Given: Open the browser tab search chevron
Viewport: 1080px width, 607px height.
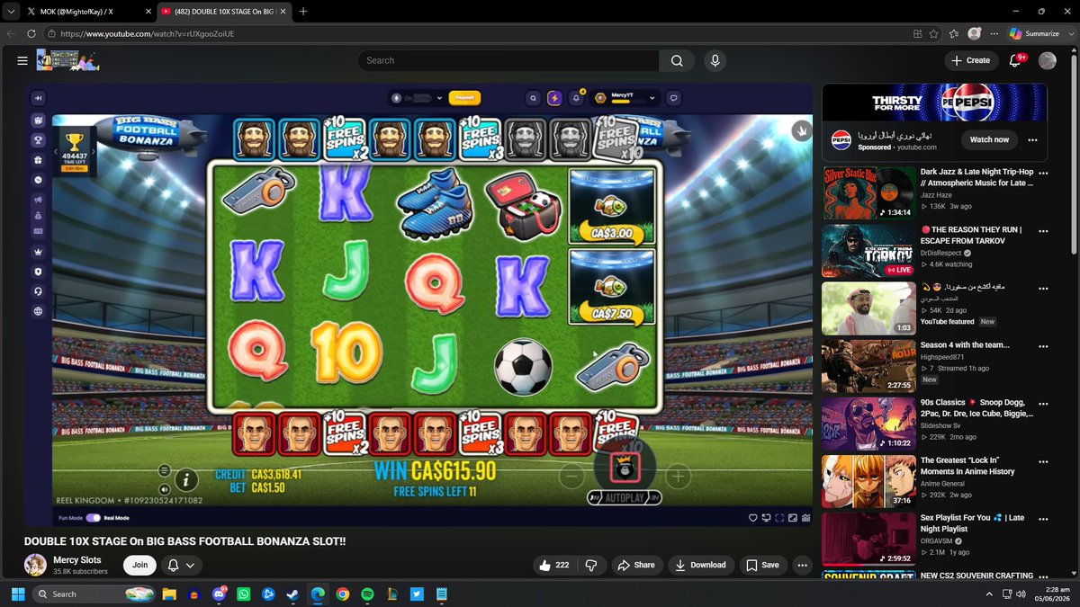Looking at the screenshot, I should click(9, 11).
